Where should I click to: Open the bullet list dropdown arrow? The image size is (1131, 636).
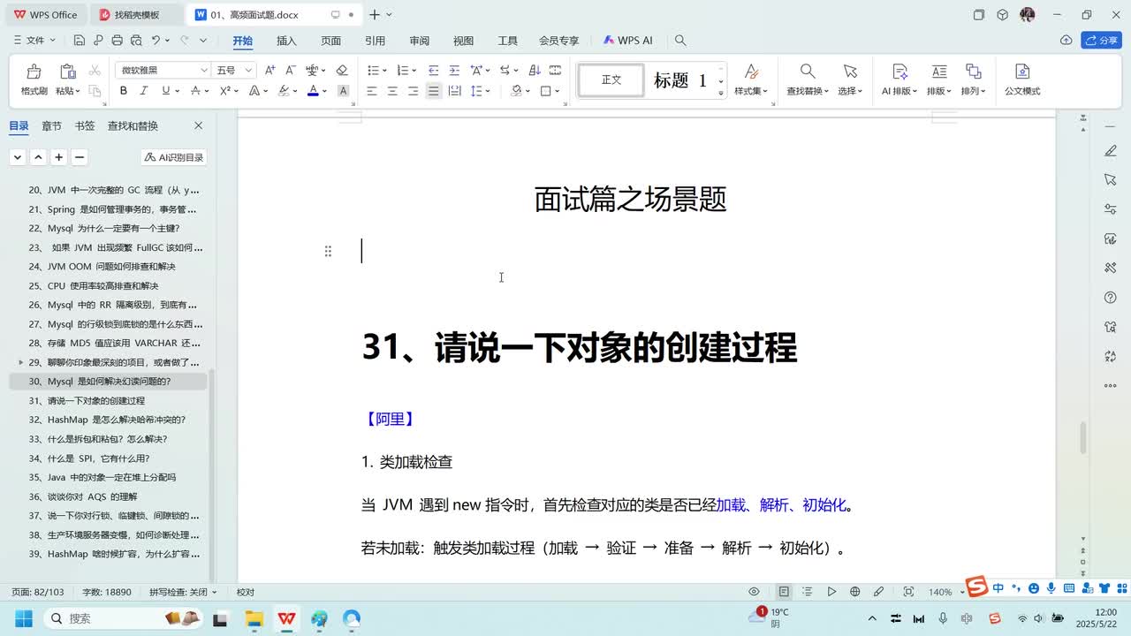(x=385, y=71)
